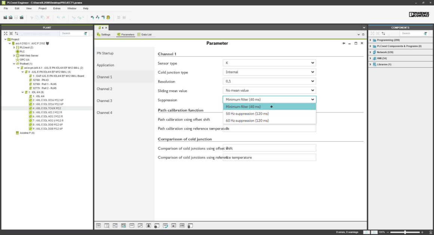Open the PN Startup section
434x235 pixels.
(x=105, y=53)
